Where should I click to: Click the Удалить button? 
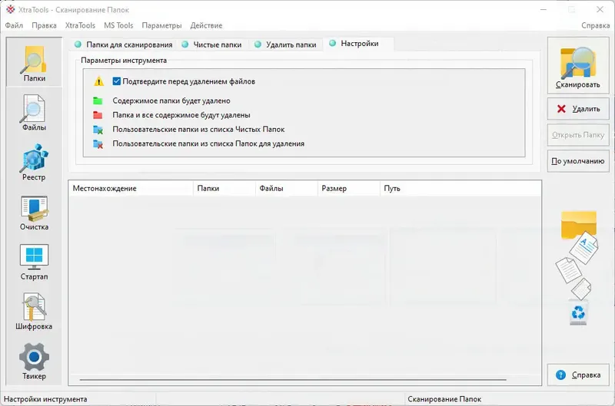click(x=578, y=108)
